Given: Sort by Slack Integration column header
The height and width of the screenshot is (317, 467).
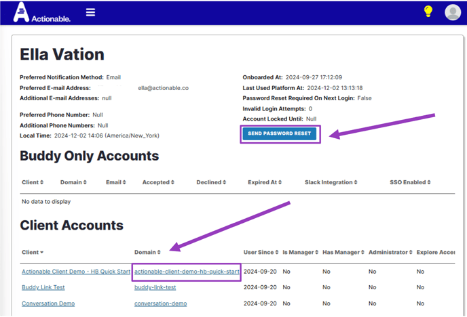Looking at the screenshot, I should point(331,182).
